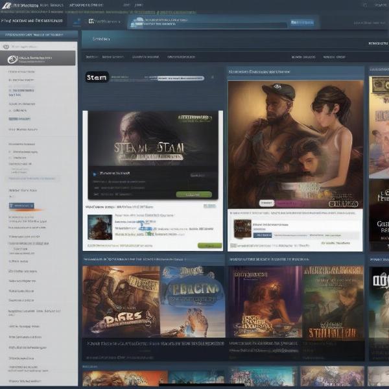Open the small game cover thumbnail in the white card
389x389 pixels.
pyautogui.click(x=100, y=228)
